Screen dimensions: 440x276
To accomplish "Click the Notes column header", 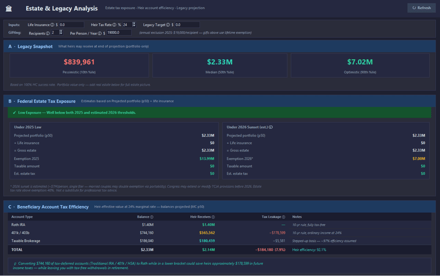I will (x=297, y=217).
